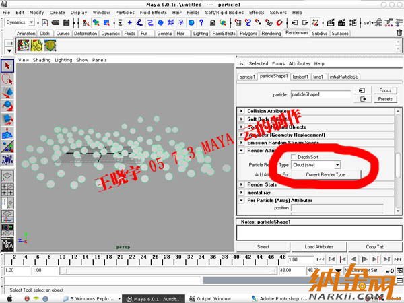Click the blue question mark icon

[x=201, y=23]
